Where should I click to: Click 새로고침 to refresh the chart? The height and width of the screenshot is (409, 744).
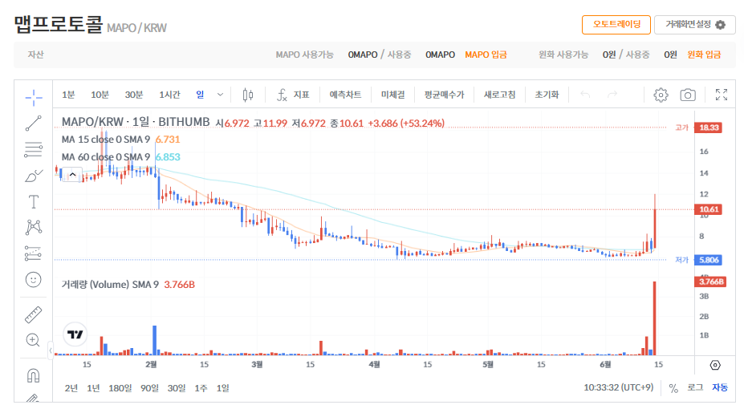pyautogui.click(x=500, y=95)
